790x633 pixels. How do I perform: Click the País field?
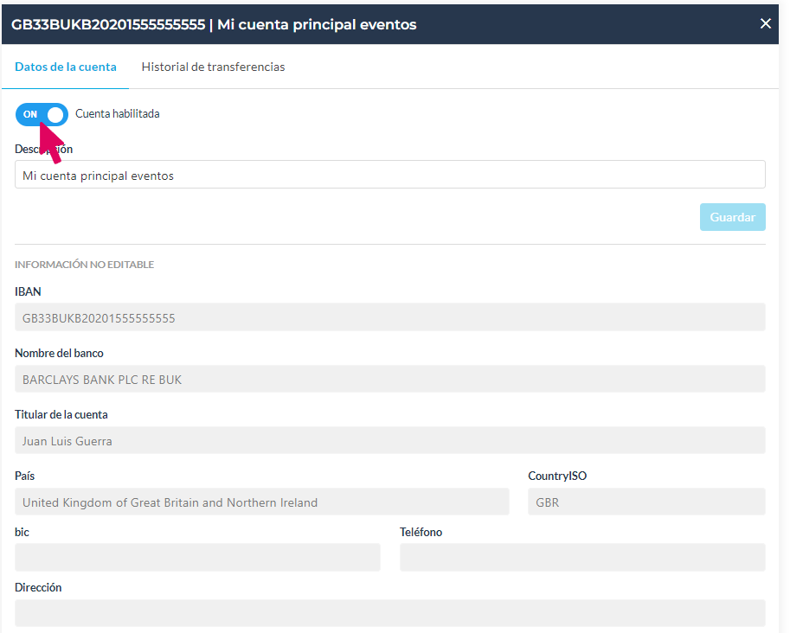pos(262,502)
